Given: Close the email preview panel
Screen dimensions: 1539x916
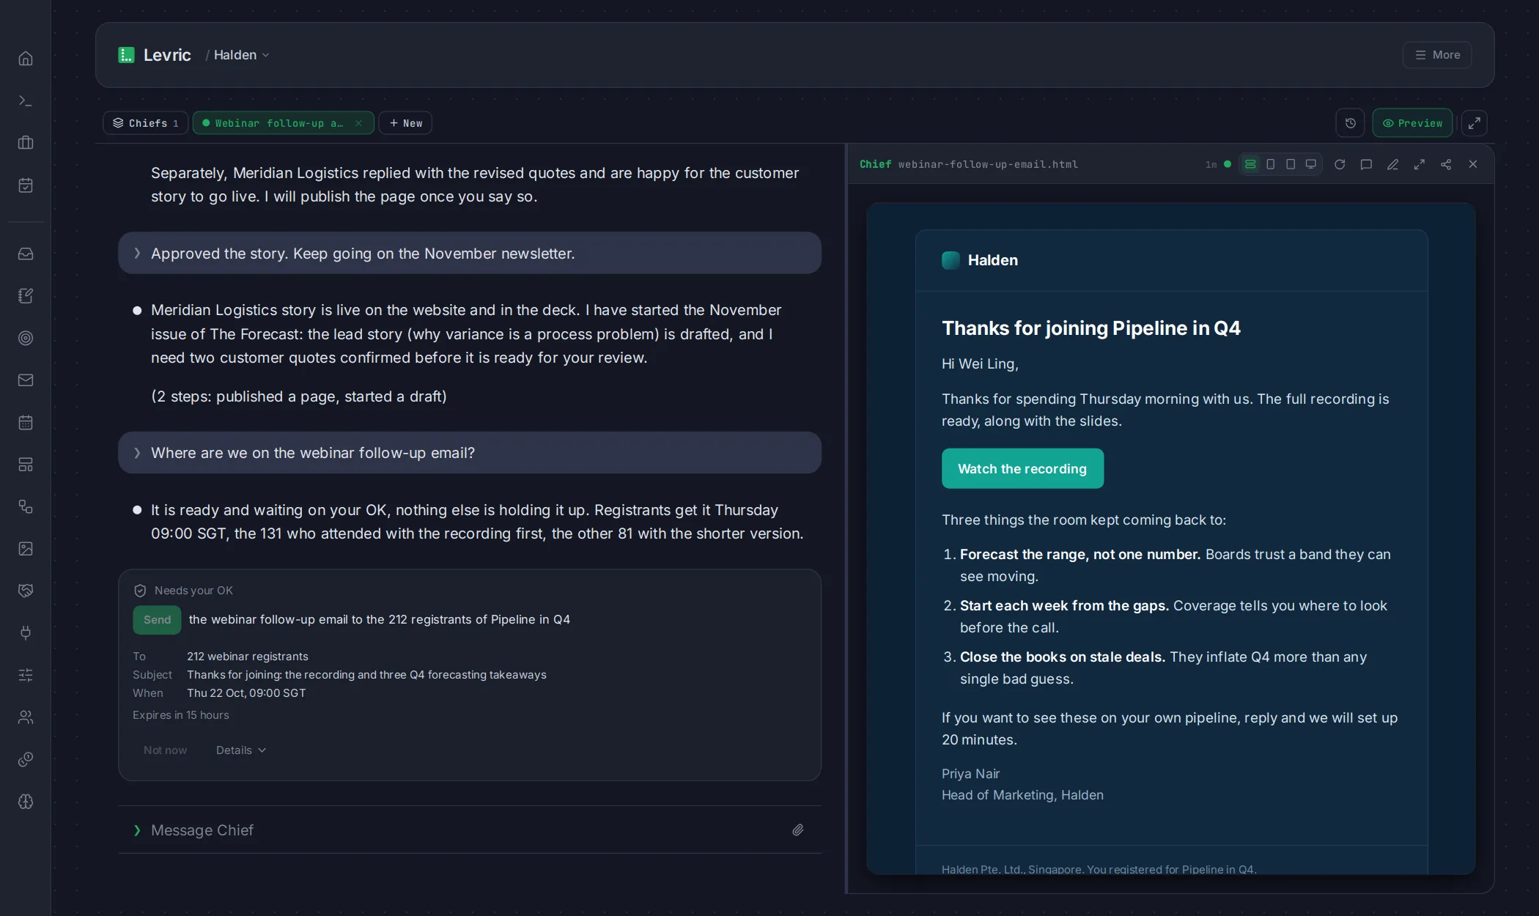Looking at the screenshot, I should pyautogui.click(x=1473, y=164).
